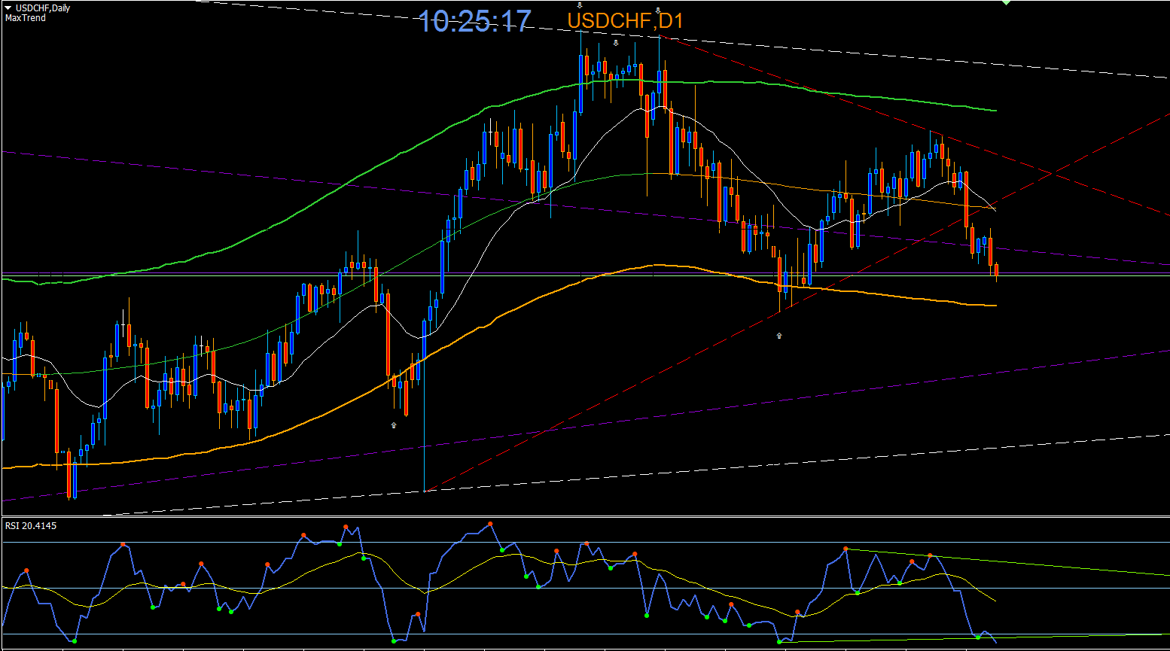Screen dimensions: 1170x651
Task: Click the blue down arrow beneath the USDCHF,D1 label
Action: click(616, 43)
